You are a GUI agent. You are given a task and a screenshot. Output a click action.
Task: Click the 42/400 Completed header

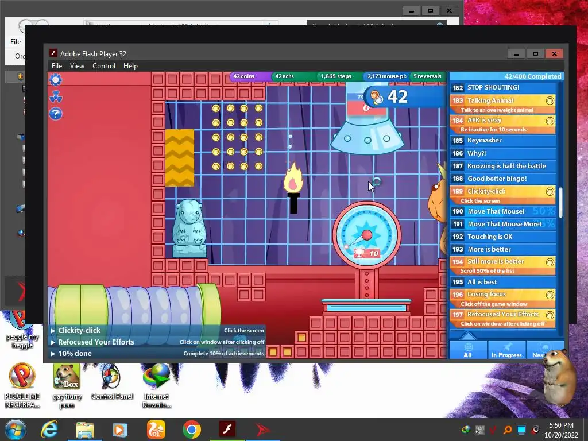tap(506, 76)
